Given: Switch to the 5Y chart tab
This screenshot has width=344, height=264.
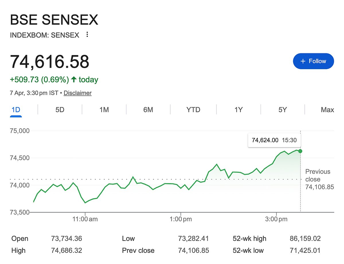Looking at the screenshot, I should [283, 110].
